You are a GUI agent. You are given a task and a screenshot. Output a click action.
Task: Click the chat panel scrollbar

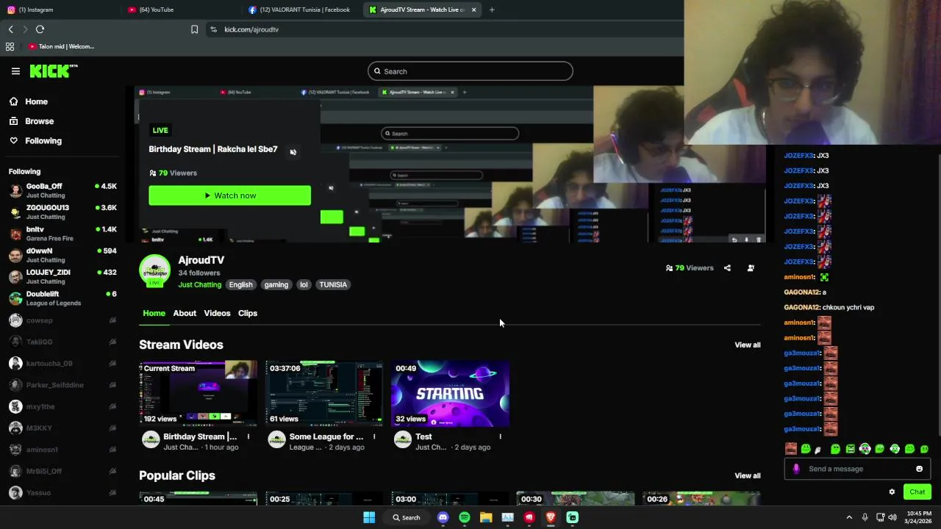938,294
